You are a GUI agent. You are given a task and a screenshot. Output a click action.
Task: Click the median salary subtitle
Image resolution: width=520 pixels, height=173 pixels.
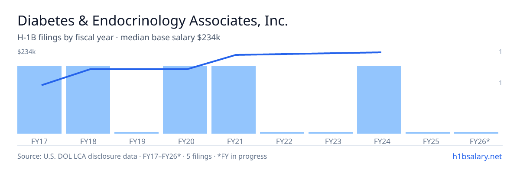(x=119, y=38)
